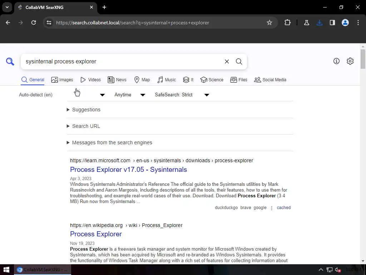Expand the Search URL section
This screenshot has height=275, width=366.
coord(83,126)
